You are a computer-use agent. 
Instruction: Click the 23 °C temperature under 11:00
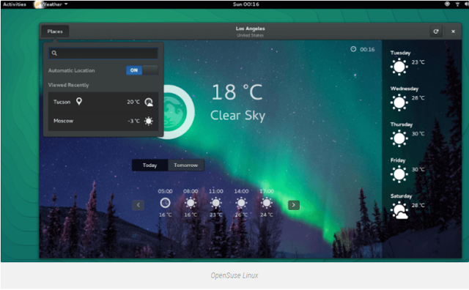tap(215, 215)
